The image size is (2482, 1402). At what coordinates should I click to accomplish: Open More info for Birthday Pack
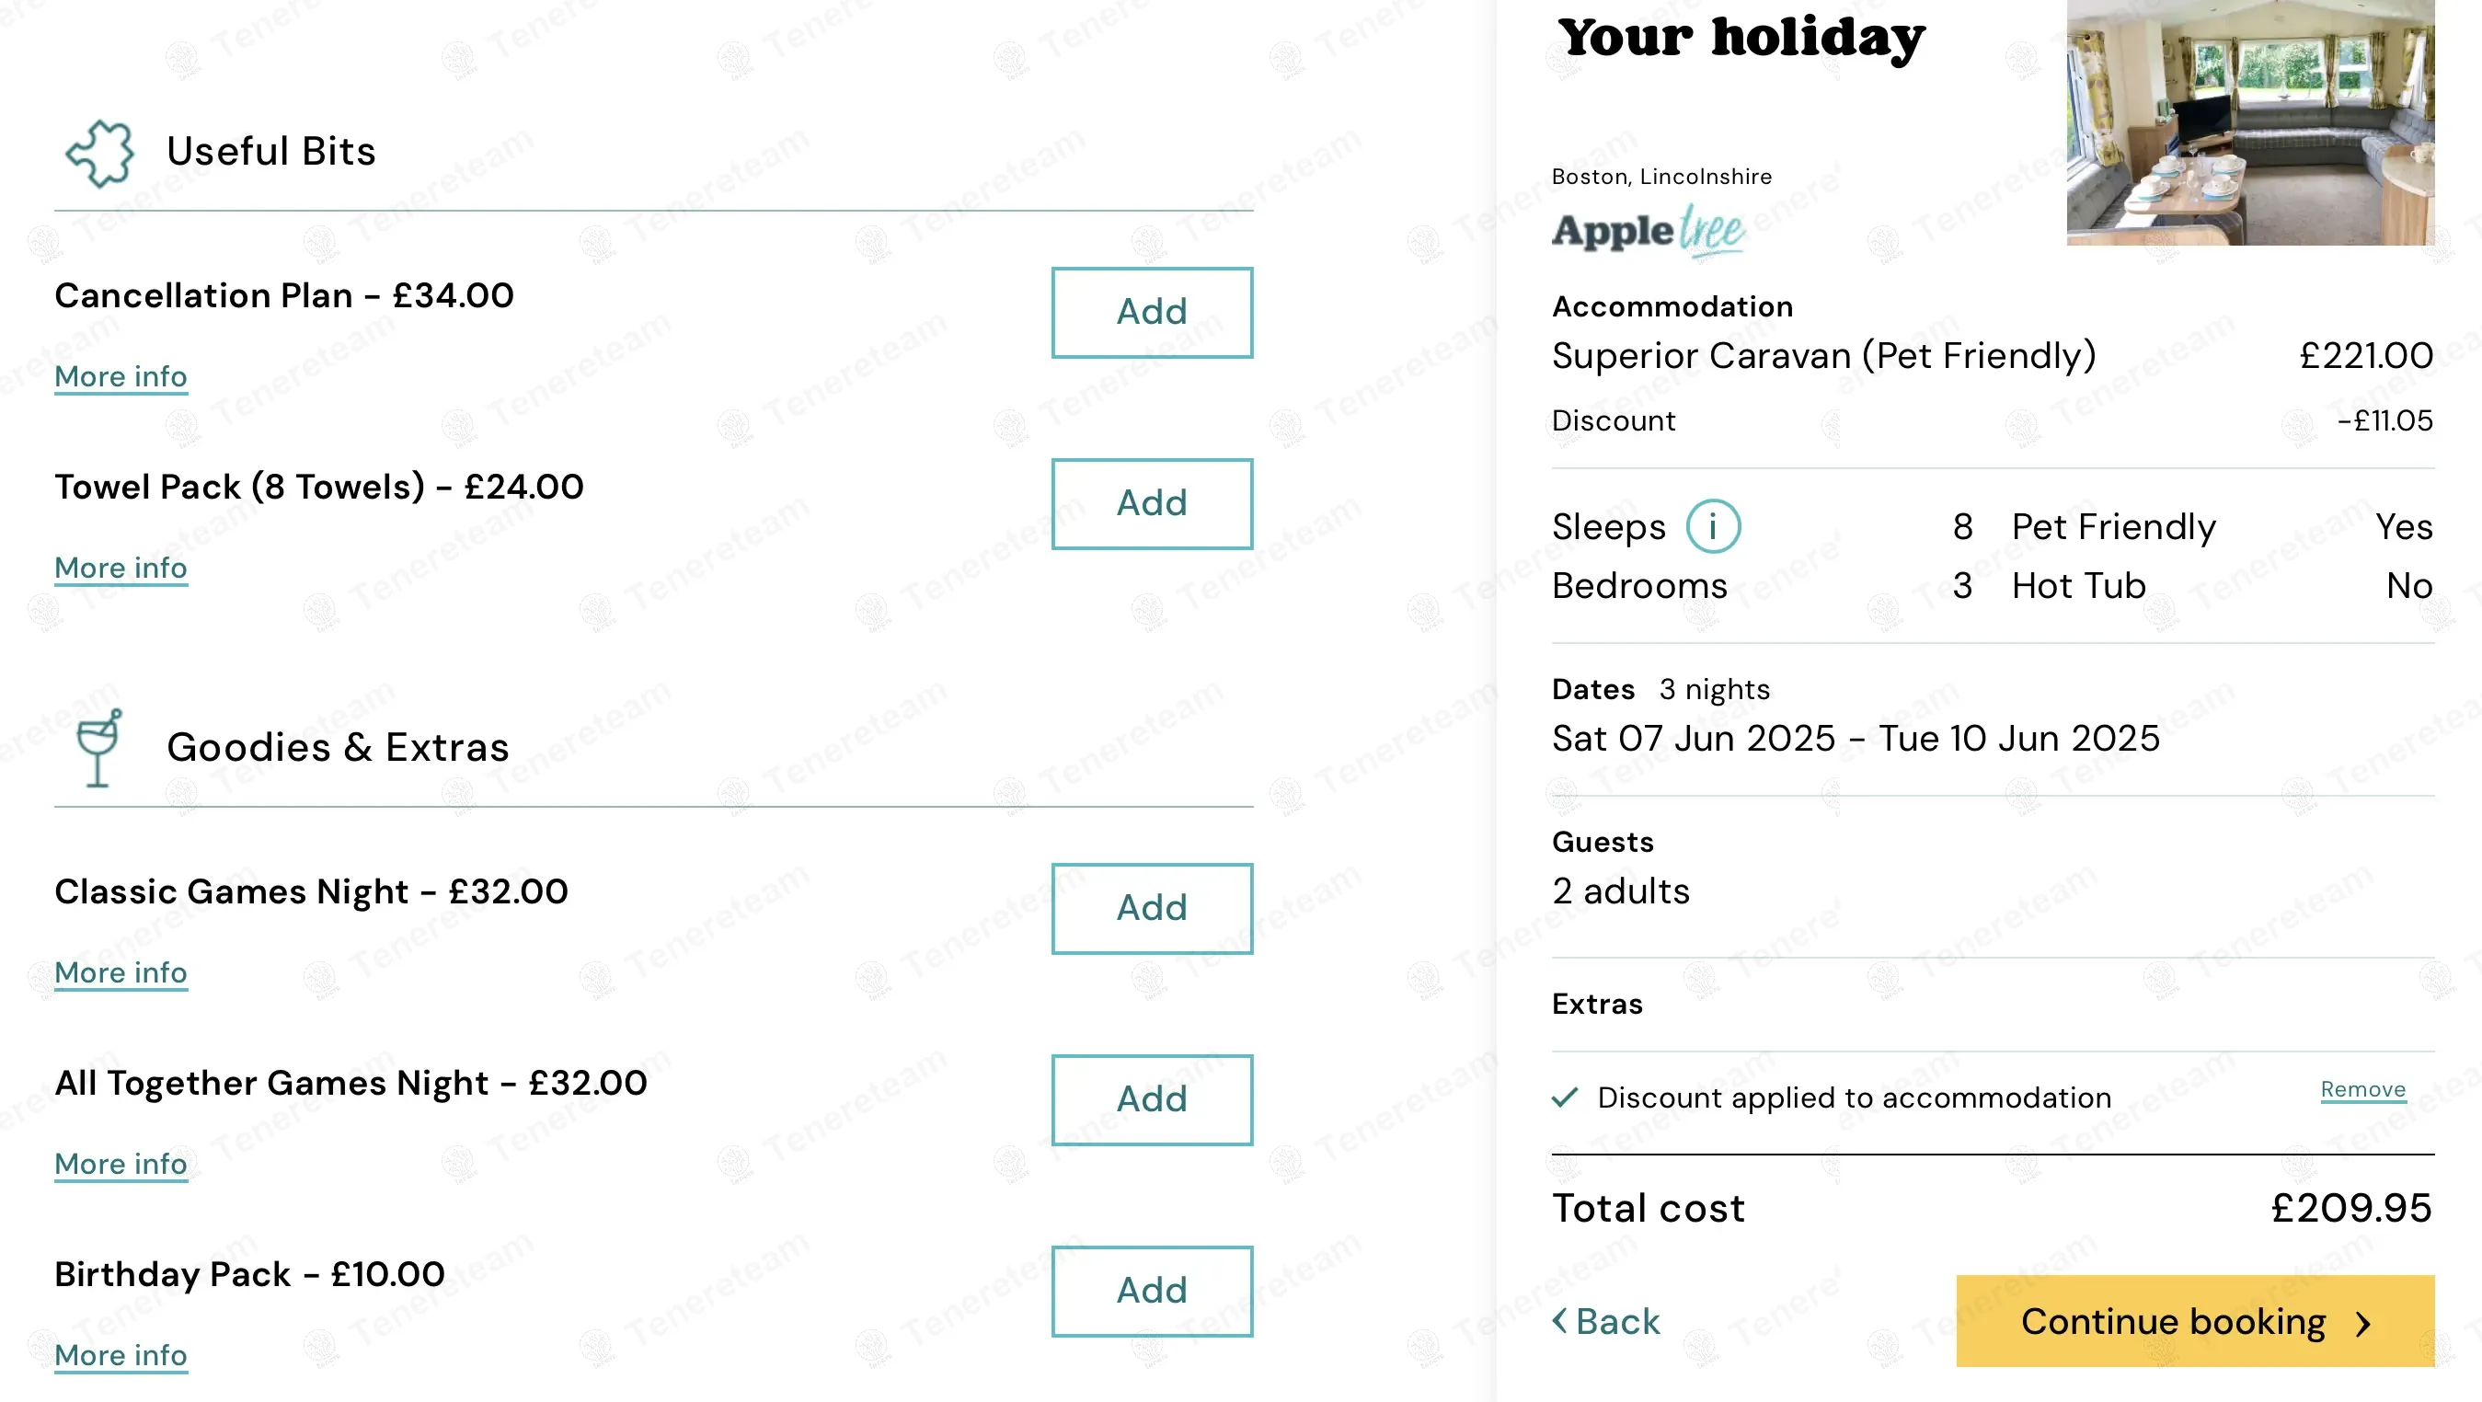[x=121, y=1356]
